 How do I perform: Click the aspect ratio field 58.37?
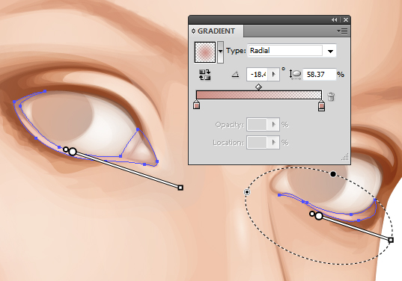pyautogui.click(x=319, y=75)
